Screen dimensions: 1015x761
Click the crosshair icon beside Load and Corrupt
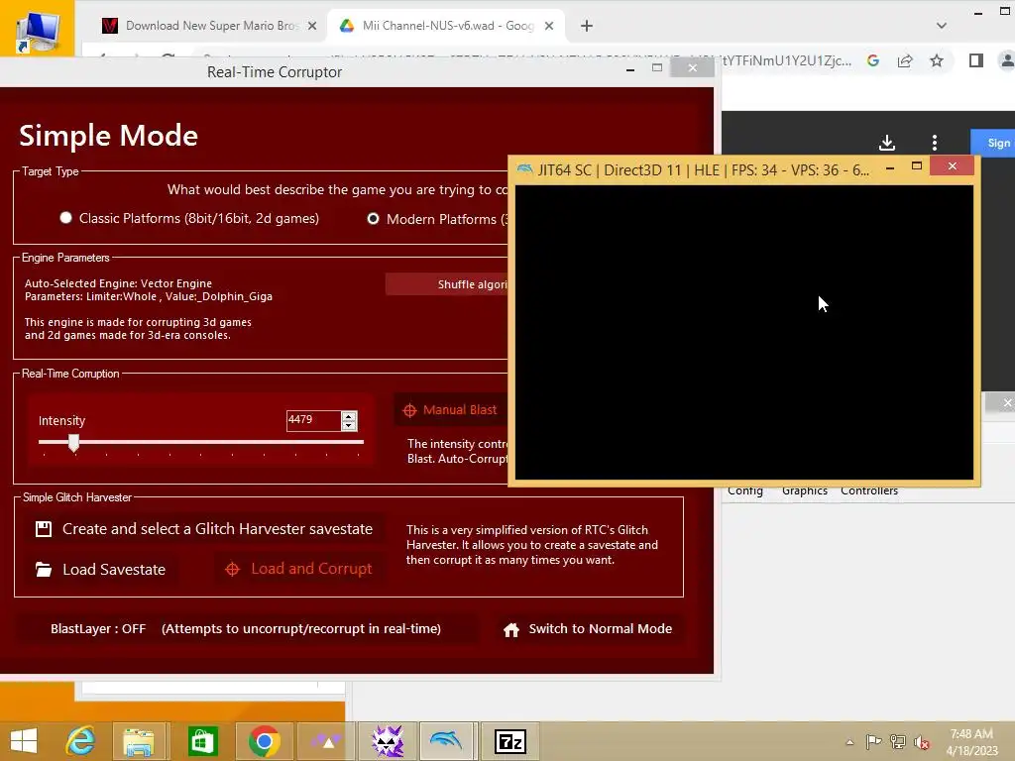[232, 570]
